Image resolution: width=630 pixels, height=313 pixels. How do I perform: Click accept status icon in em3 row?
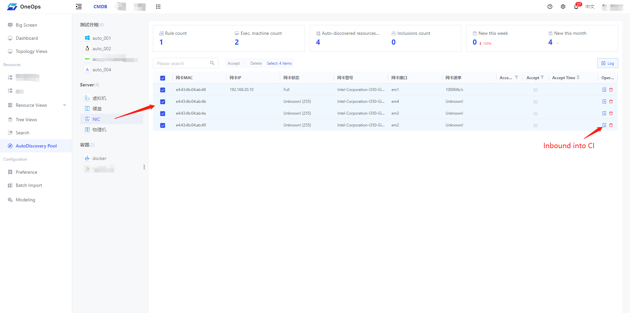pyautogui.click(x=535, y=113)
